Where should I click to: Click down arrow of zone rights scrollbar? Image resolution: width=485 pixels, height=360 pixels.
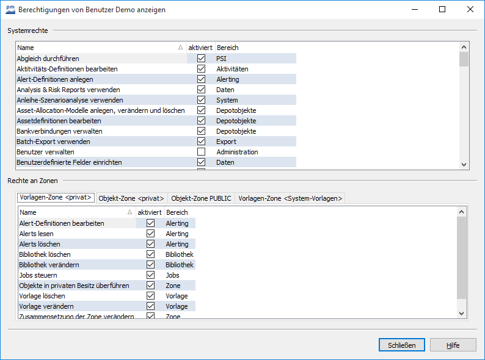[461, 313]
